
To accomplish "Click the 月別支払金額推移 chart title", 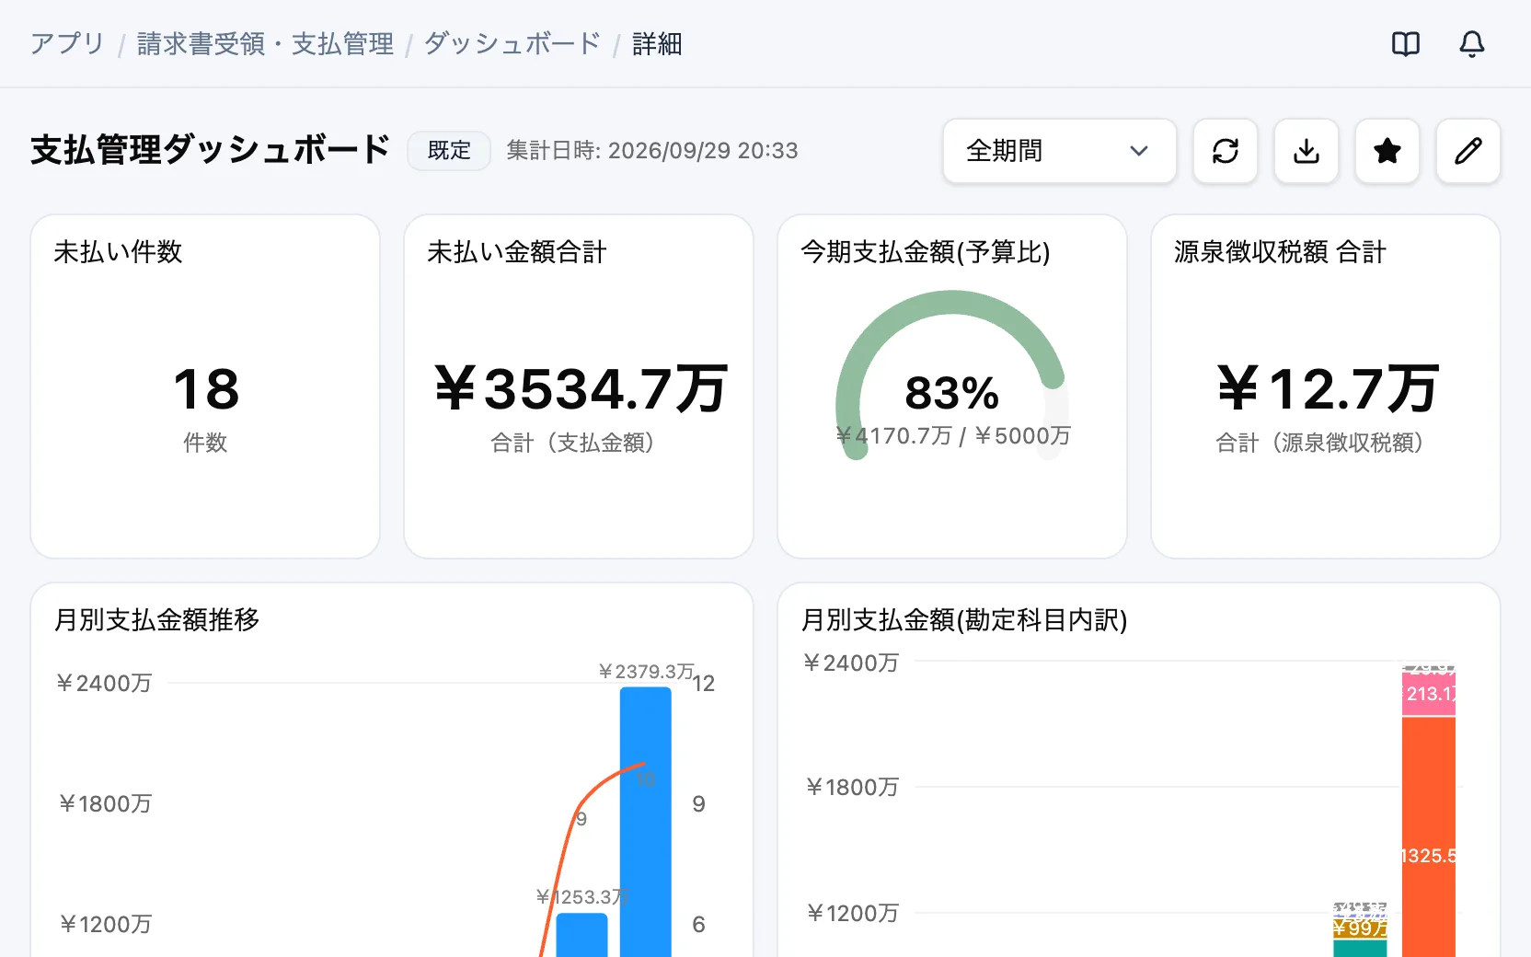I will pos(157,620).
